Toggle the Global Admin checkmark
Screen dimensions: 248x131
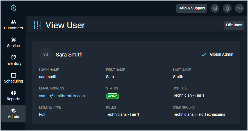coord(204,55)
